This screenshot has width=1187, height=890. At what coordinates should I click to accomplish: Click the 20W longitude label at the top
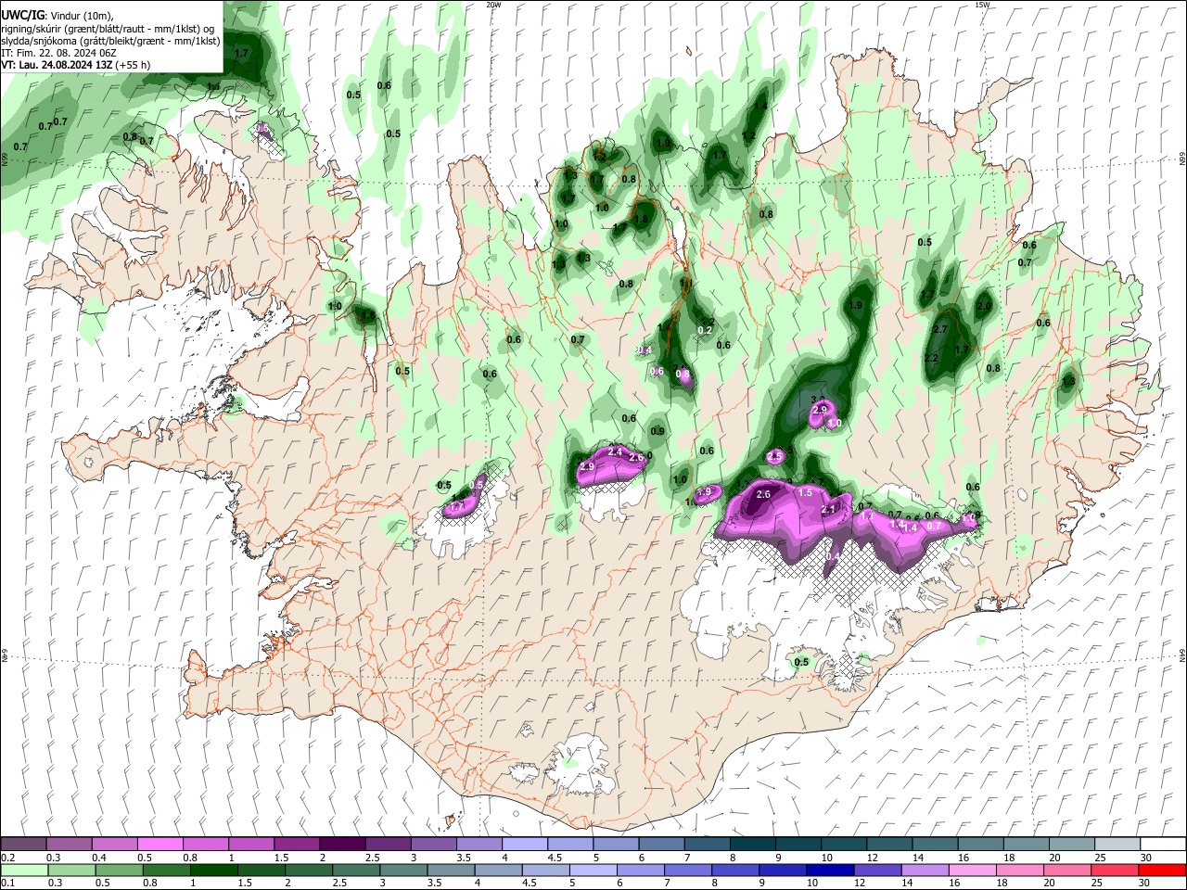(492, 5)
